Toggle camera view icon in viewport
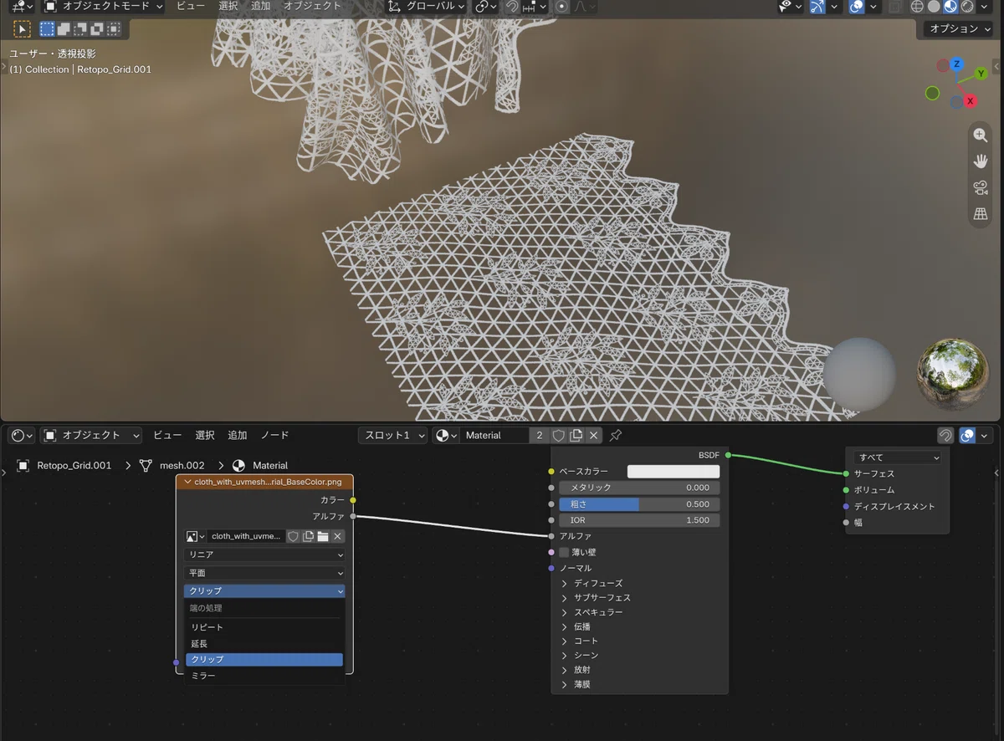This screenshot has height=741, width=1004. [x=981, y=188]
